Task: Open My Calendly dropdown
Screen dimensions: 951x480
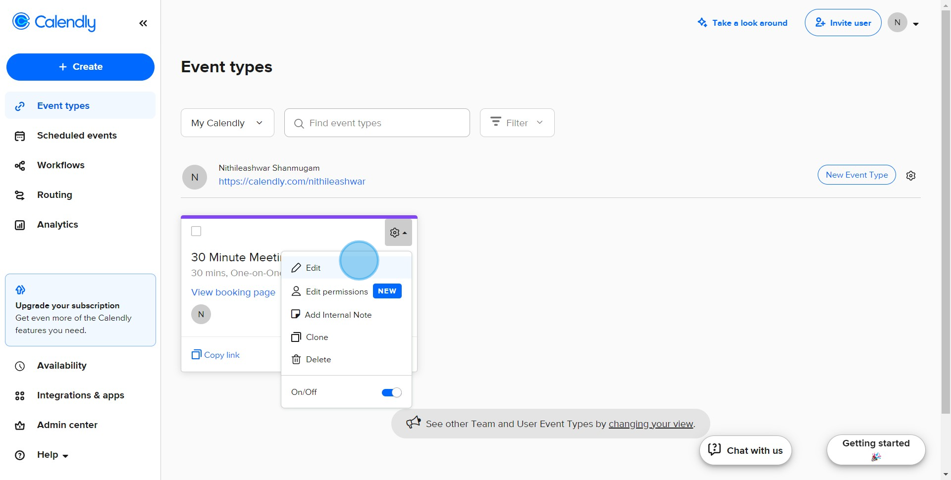Action: tap(227, 123)
